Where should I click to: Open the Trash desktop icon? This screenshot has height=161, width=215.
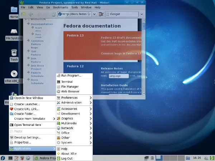pos(14,53)
